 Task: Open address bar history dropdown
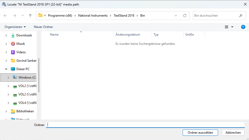176,16
